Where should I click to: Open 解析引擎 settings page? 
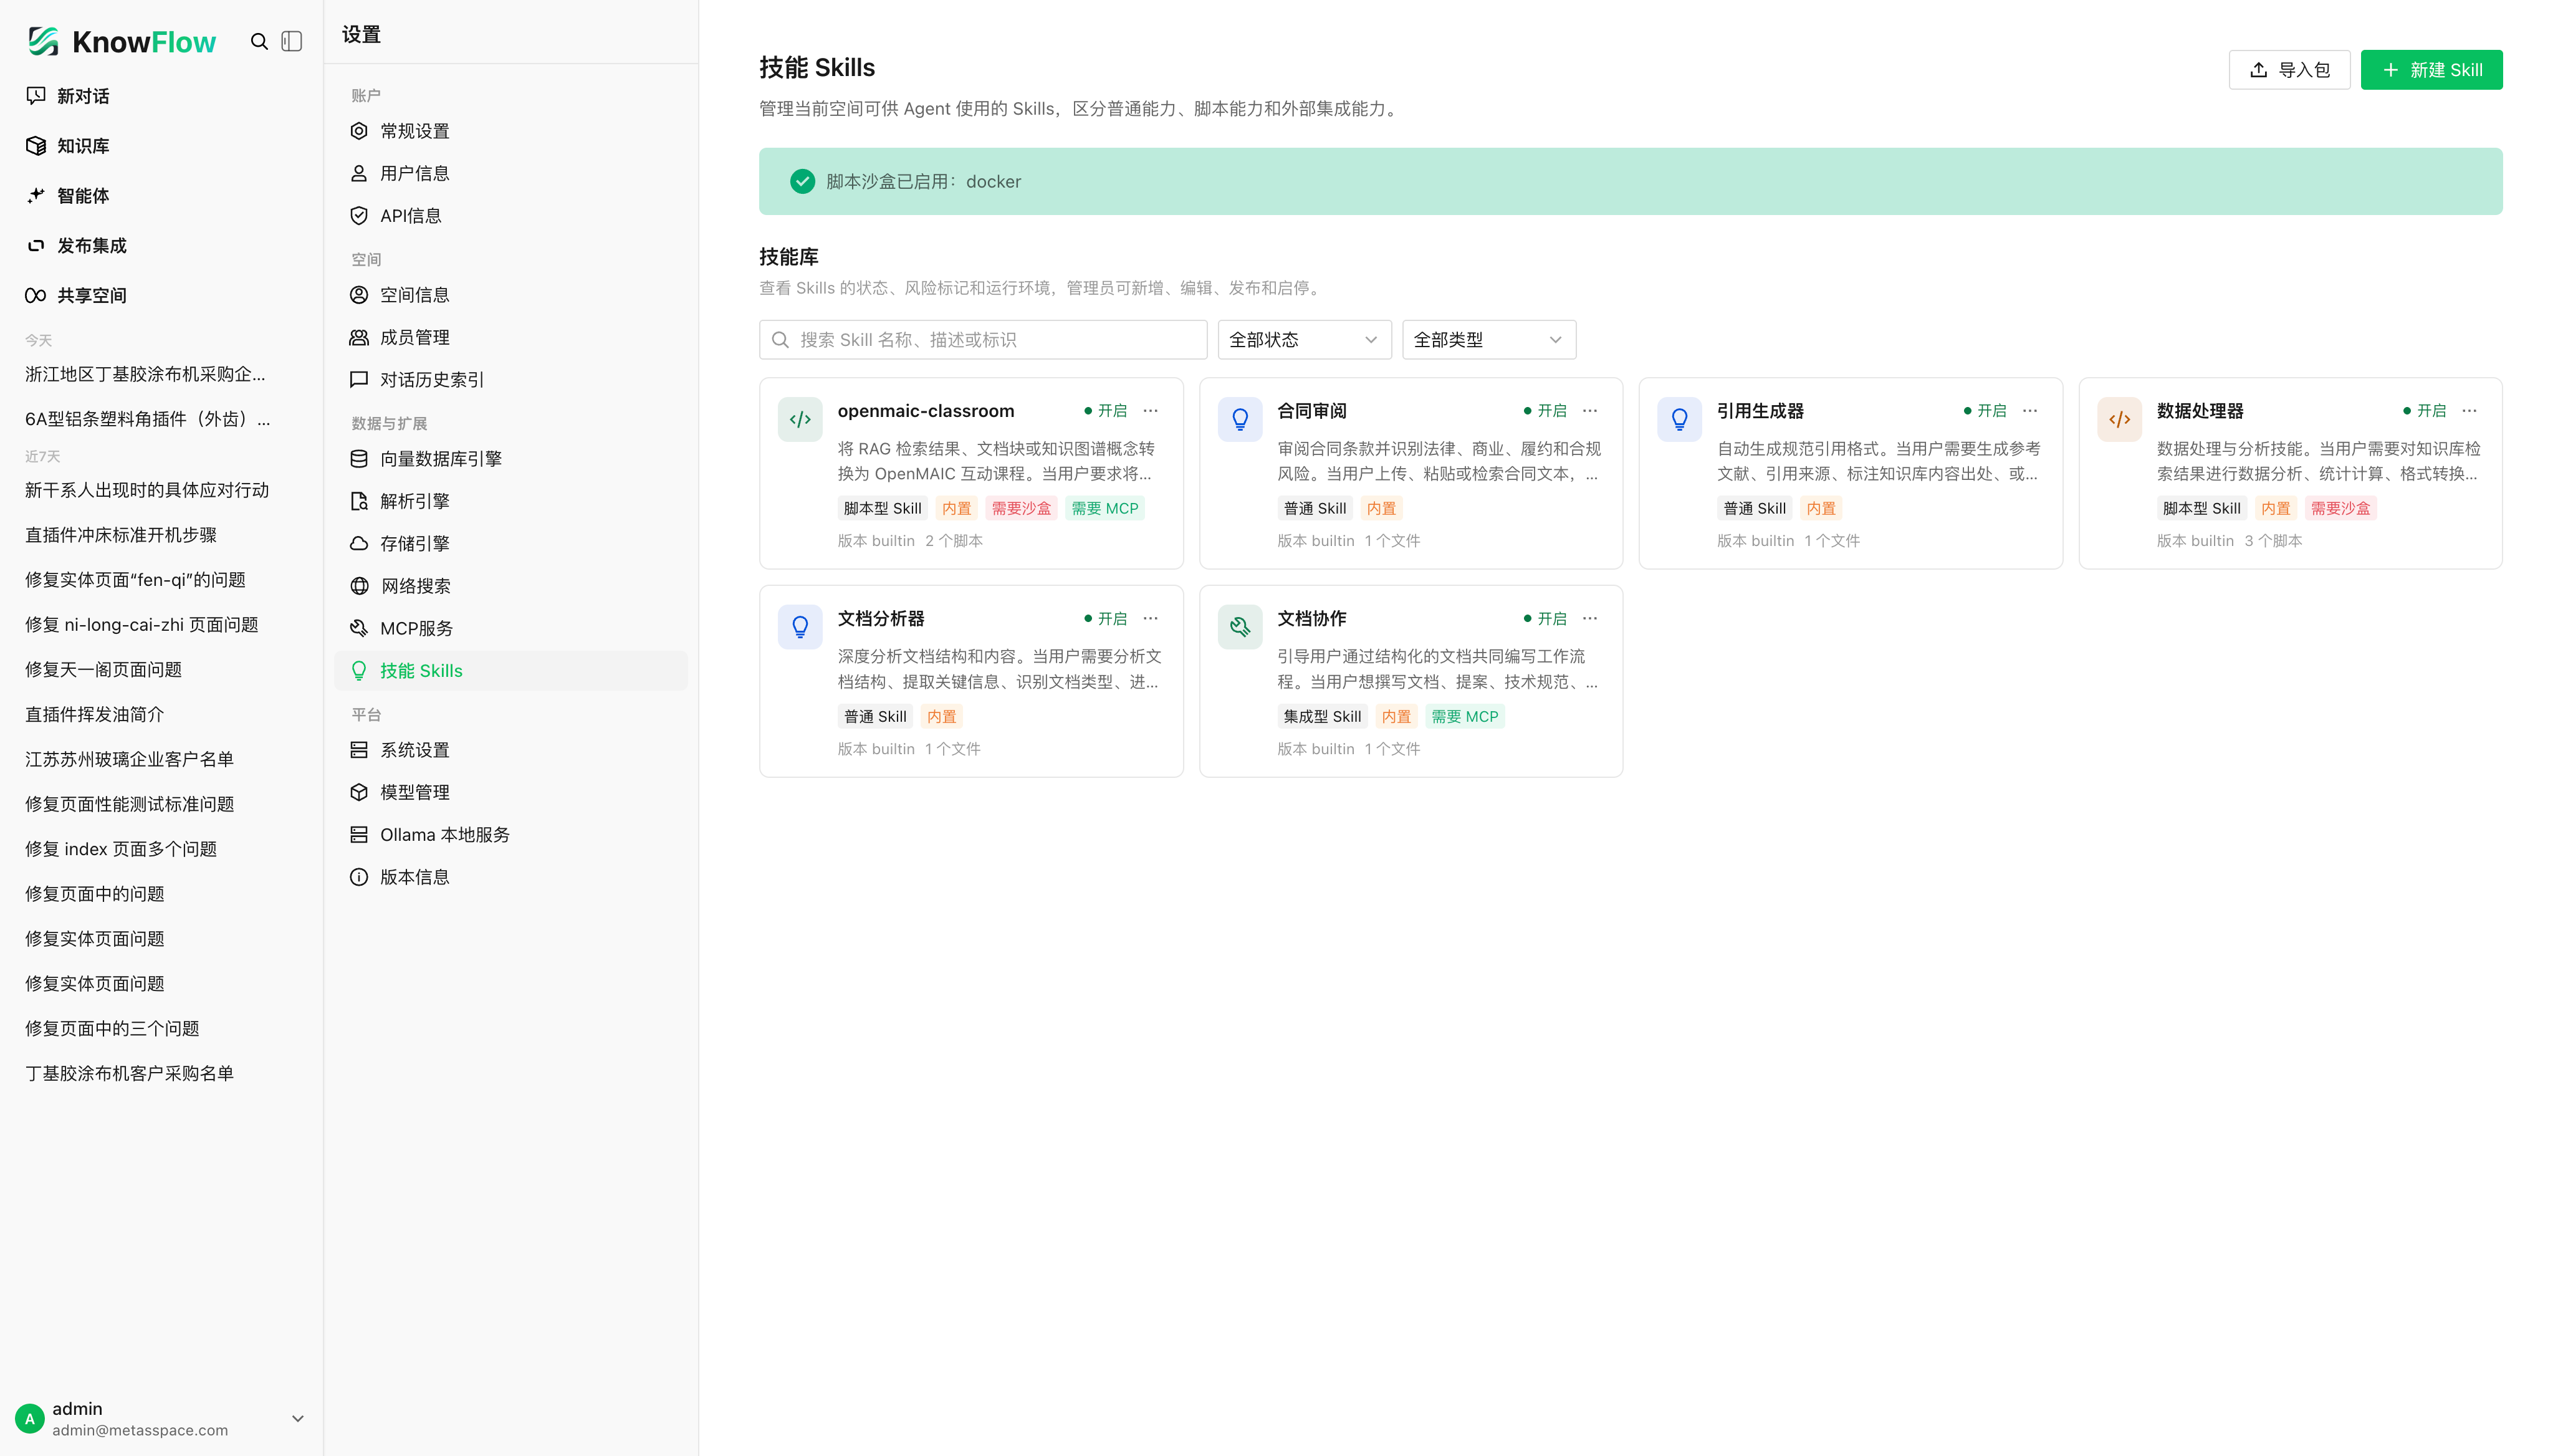coord(511,501)
